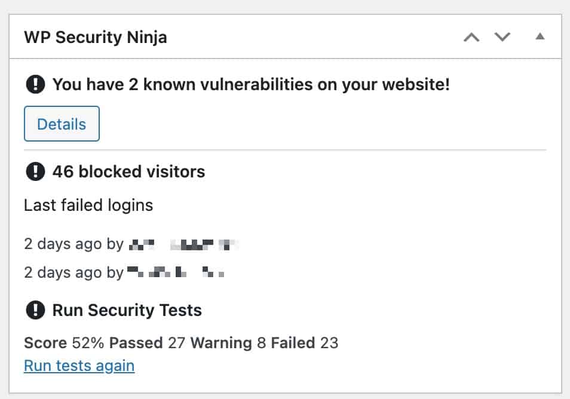Click the blurred address in first failed login

coord(184,244)
